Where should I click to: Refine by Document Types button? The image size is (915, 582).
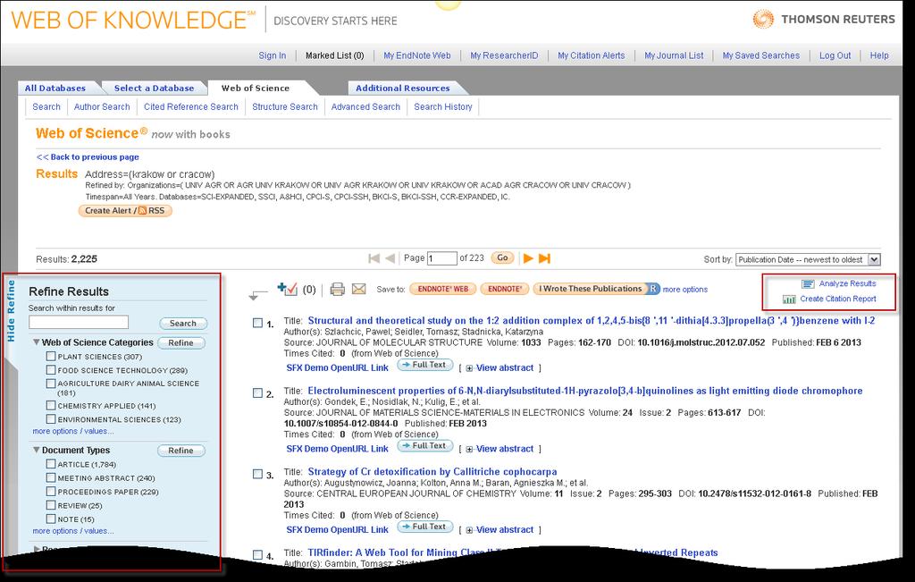pos(180,451)
